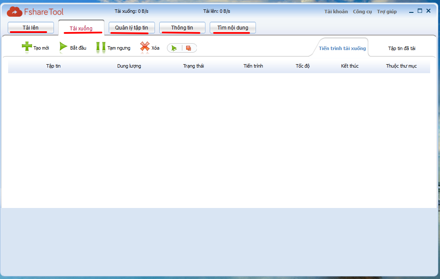The width and height of the screenshot is (440, 279).
Task: Switch to the Tải lên tab
Action: pos(31,28)
